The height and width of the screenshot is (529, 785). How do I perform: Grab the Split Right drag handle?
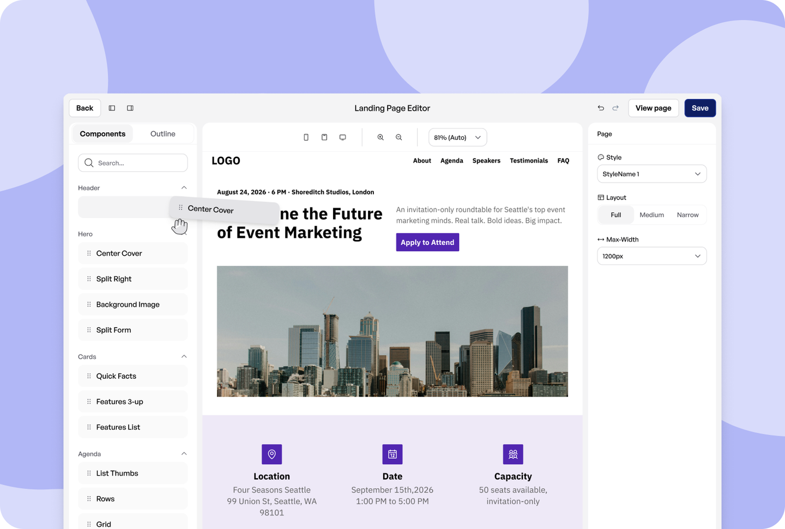pyautogui.click(x=89, y=279)
